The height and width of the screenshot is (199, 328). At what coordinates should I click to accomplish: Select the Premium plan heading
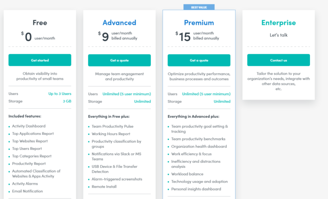tap(199, 23)
